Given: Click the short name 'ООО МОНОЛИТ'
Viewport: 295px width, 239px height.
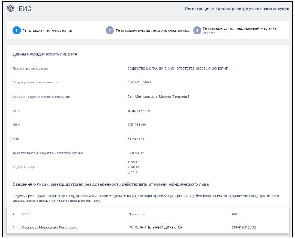Looking at the screenshot, I should (x=139, y=83).
